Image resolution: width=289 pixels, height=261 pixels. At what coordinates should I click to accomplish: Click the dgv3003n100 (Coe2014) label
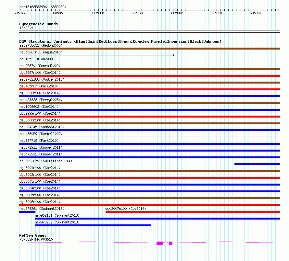coord(40,181)
